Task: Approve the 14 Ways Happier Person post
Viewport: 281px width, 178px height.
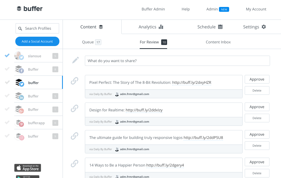Action: point(257,162)
